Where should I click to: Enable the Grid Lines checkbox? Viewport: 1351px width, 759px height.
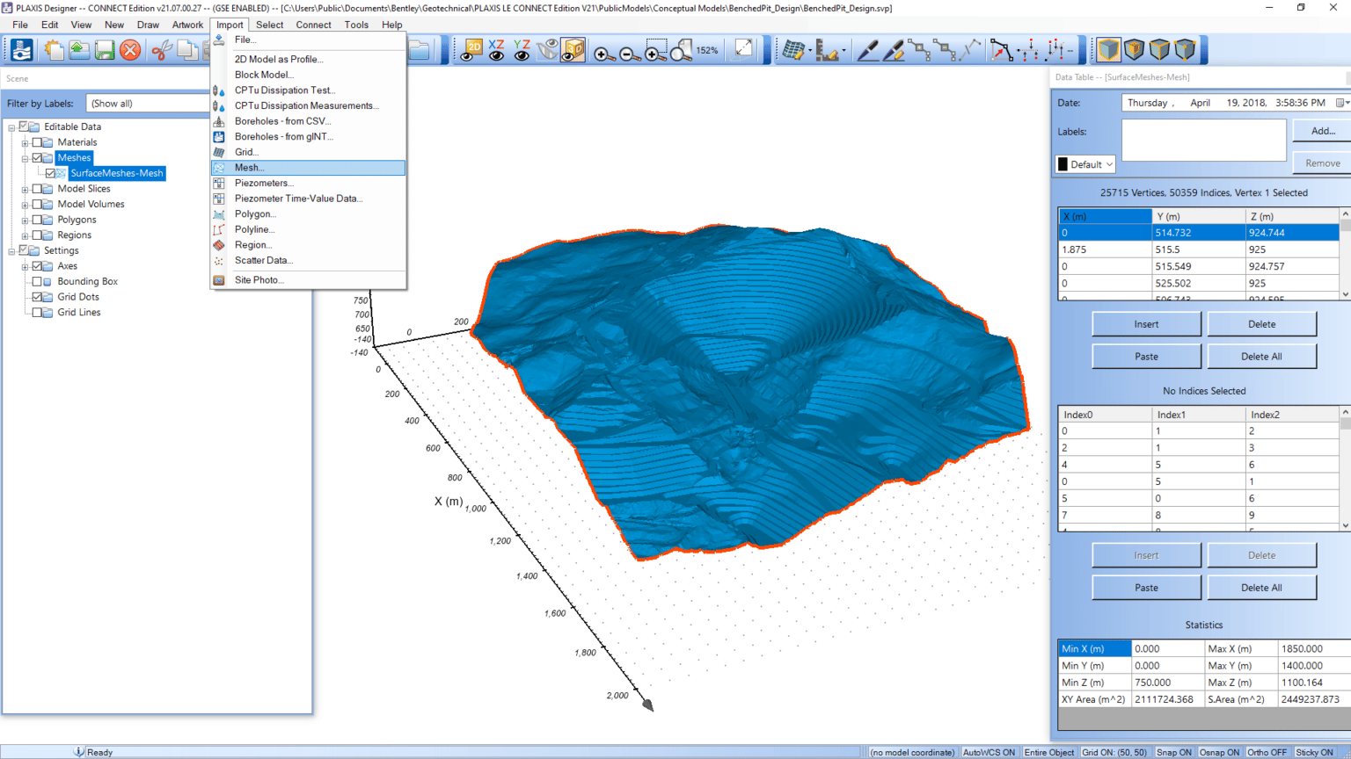[x=37, y=313]
